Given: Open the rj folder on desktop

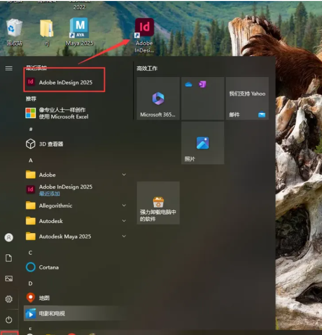Looking at the screenshot, I should (47, 32).
